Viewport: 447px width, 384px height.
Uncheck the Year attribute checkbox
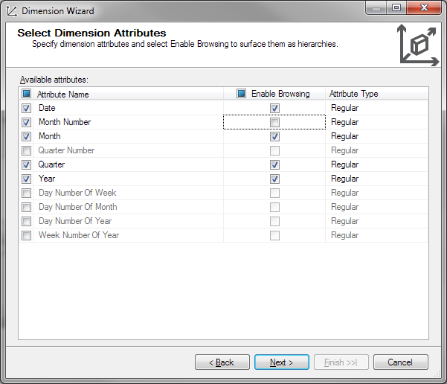[x=27, y=179]
